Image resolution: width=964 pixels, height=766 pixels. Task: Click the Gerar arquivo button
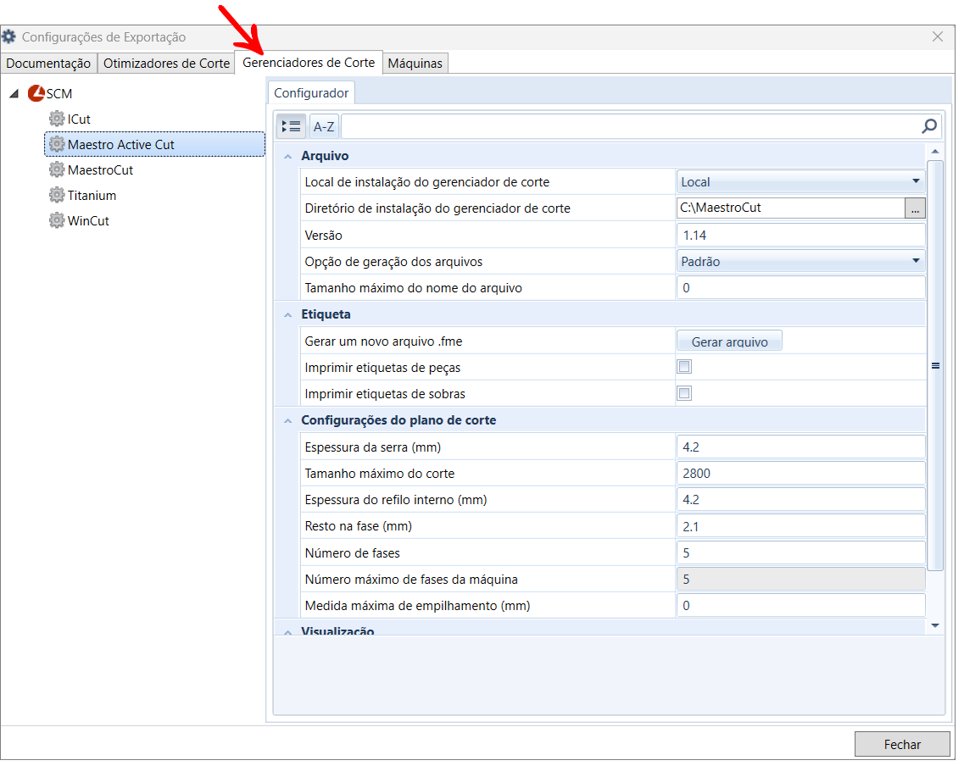(x=729, y=341)
